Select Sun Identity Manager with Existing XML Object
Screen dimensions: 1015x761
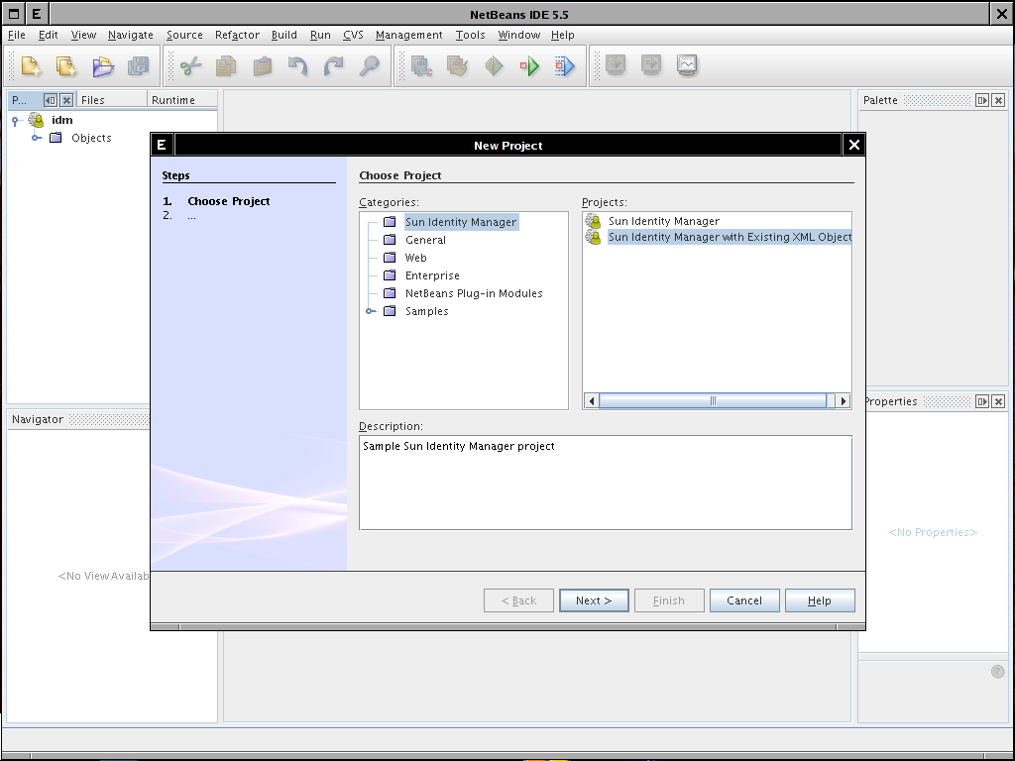click(730, 238)
